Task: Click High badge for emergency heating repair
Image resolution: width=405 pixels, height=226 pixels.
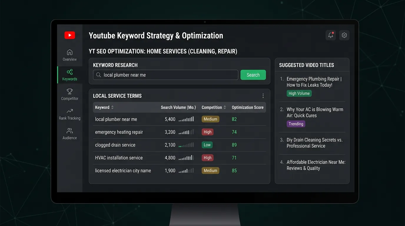Action: [208, 132]
